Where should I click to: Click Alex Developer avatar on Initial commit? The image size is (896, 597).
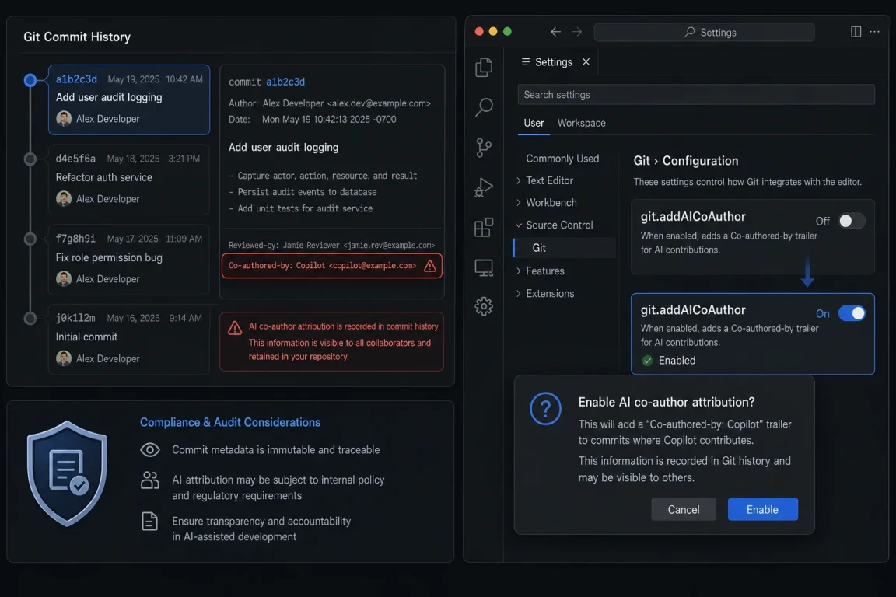click(64, 359)
